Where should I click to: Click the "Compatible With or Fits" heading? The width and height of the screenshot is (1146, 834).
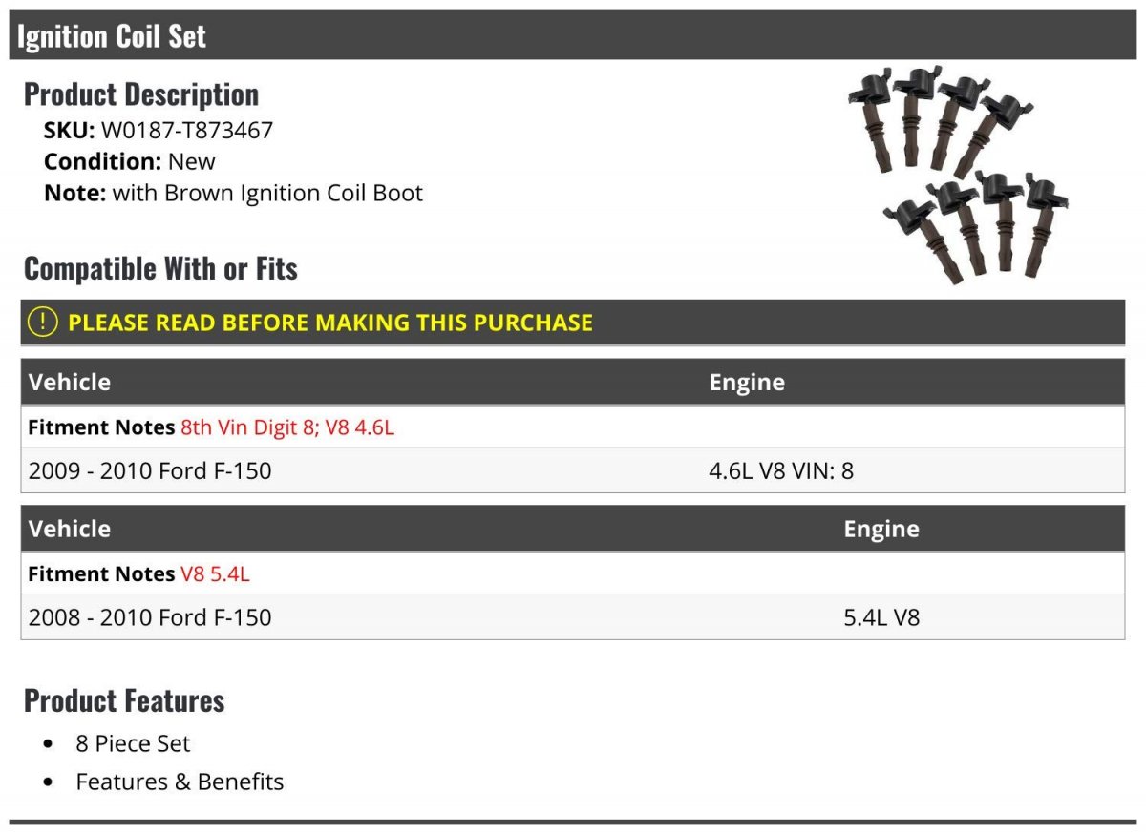160,268
